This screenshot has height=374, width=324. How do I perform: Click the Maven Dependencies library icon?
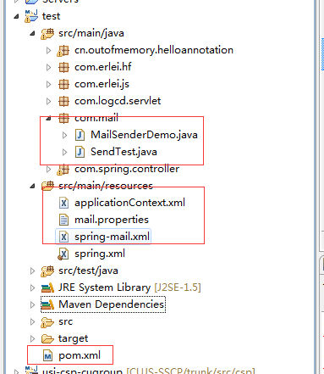(47, 304)
